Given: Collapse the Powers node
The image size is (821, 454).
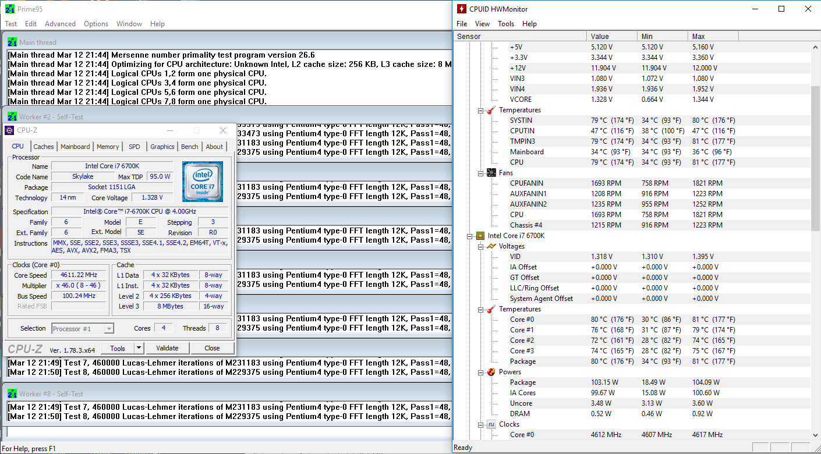Looking at the screenshot, I should [x=481, y=372].
